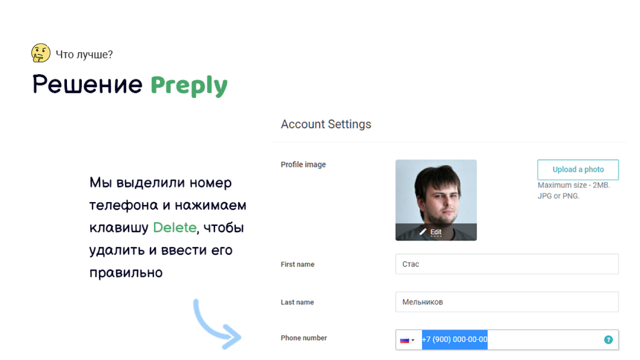Click the Maximum size - 2MB note

click(574, 185)
